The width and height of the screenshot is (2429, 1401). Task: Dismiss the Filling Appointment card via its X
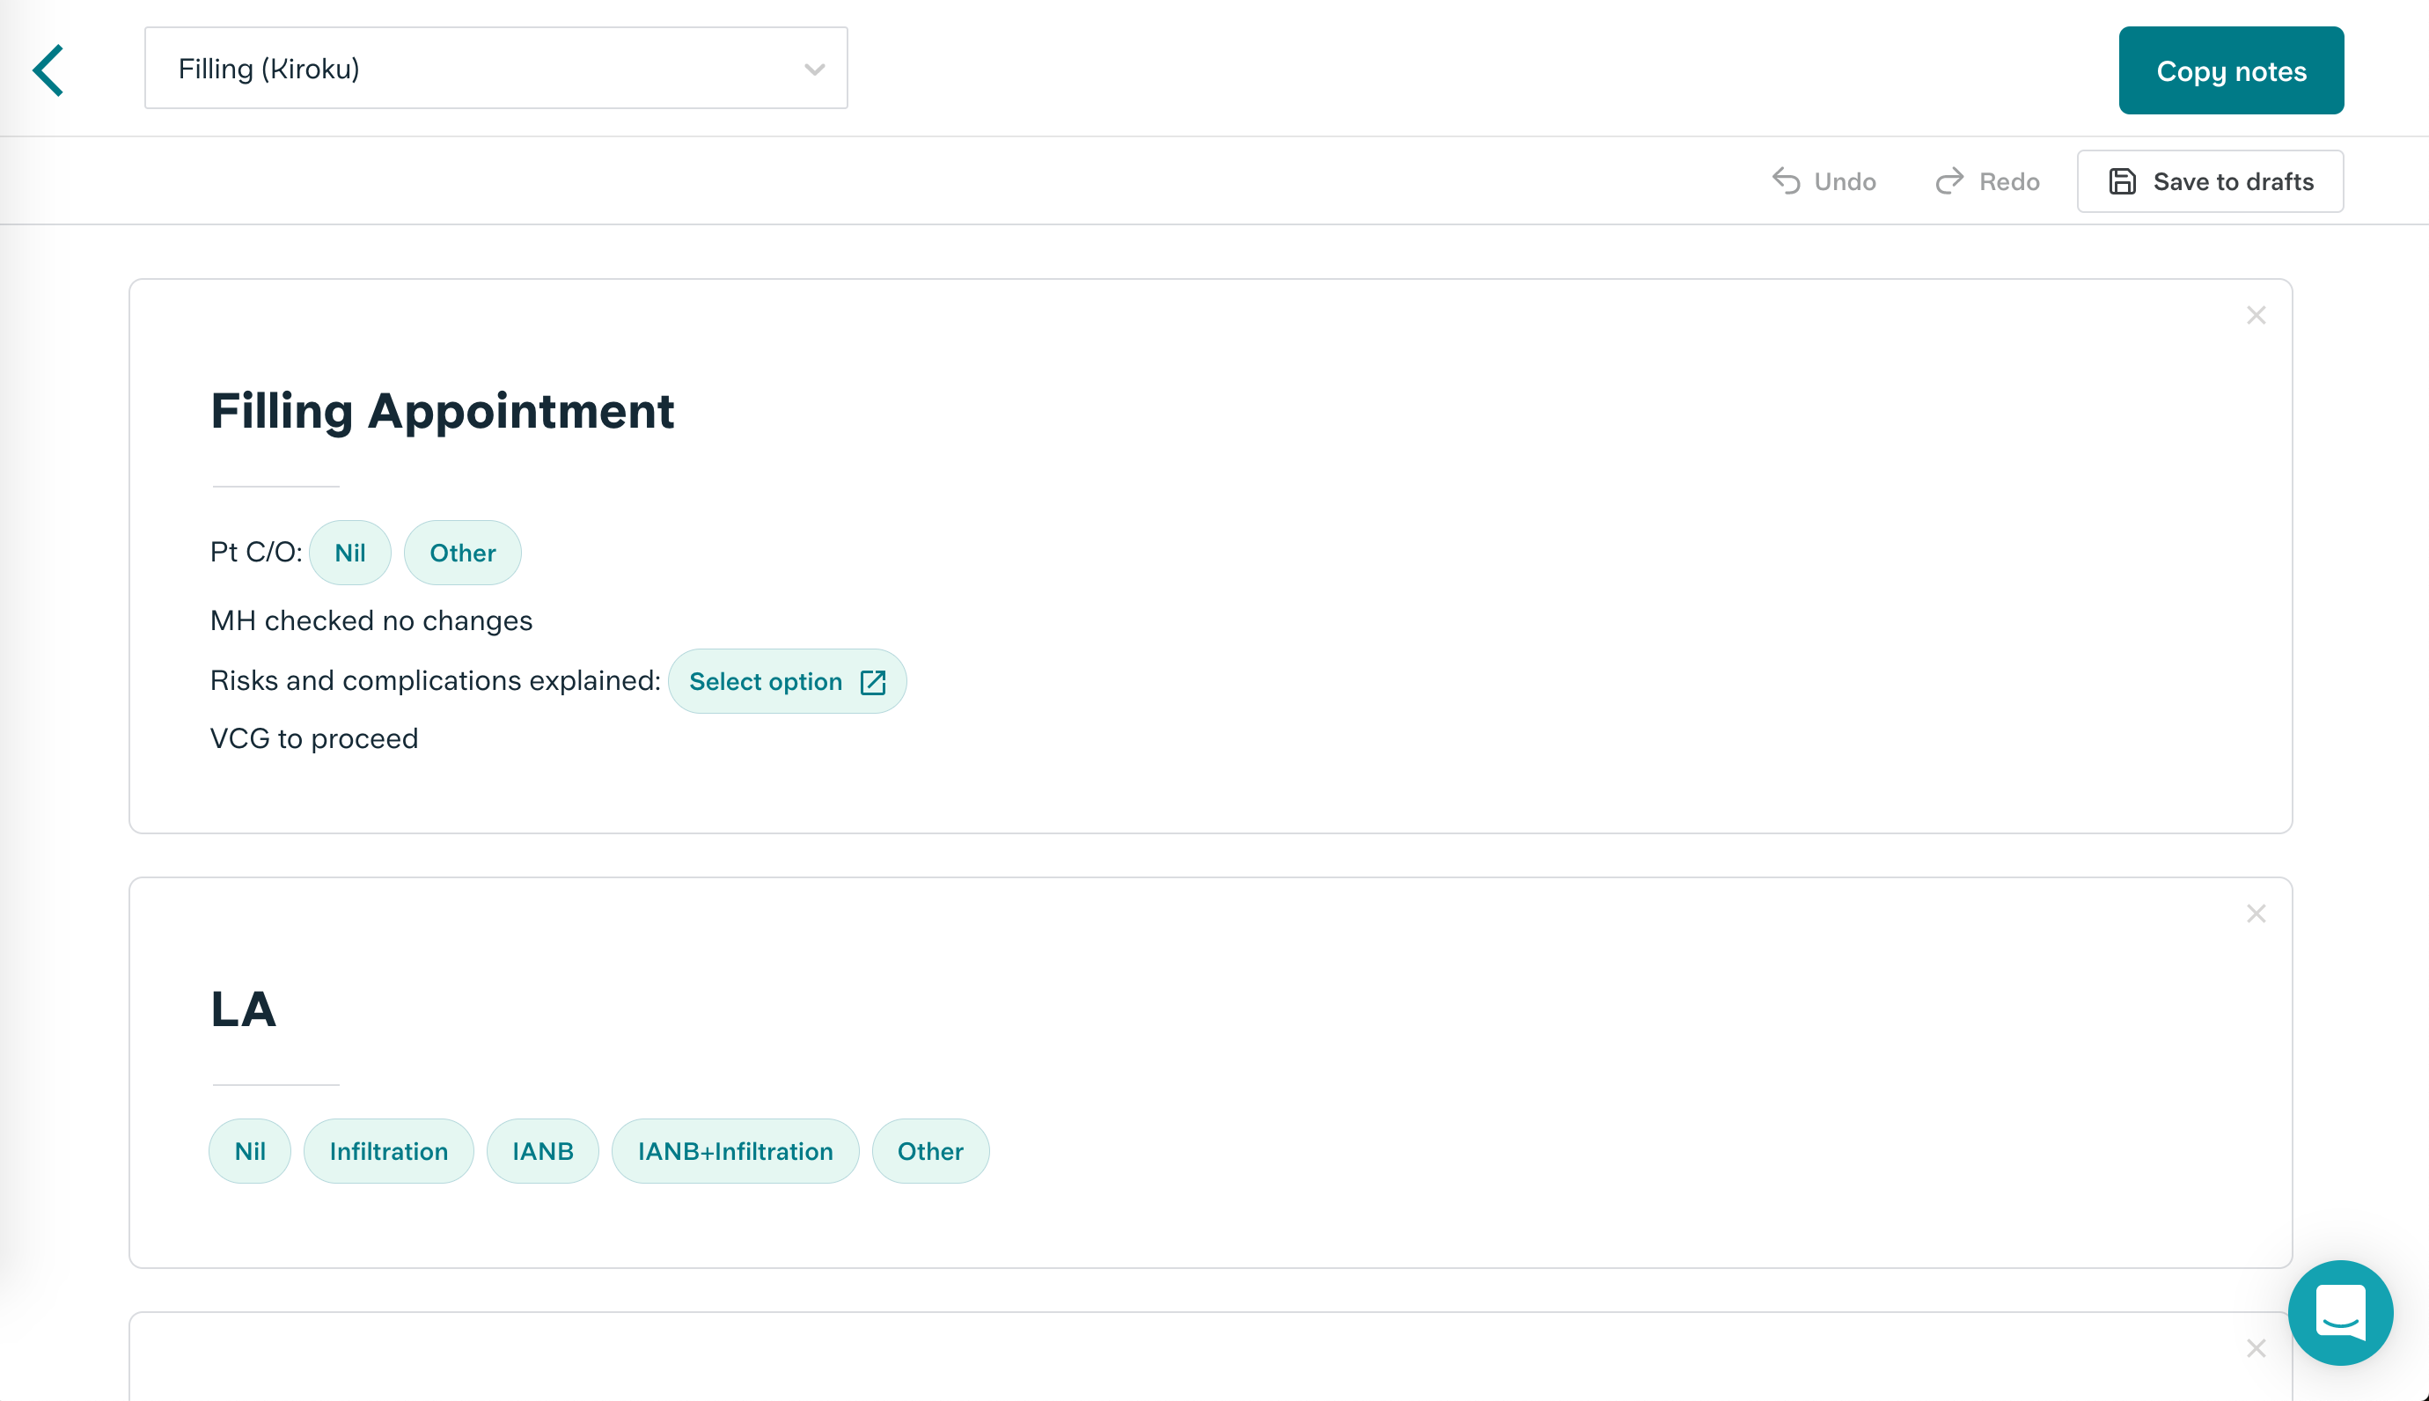click(2256, 315)
